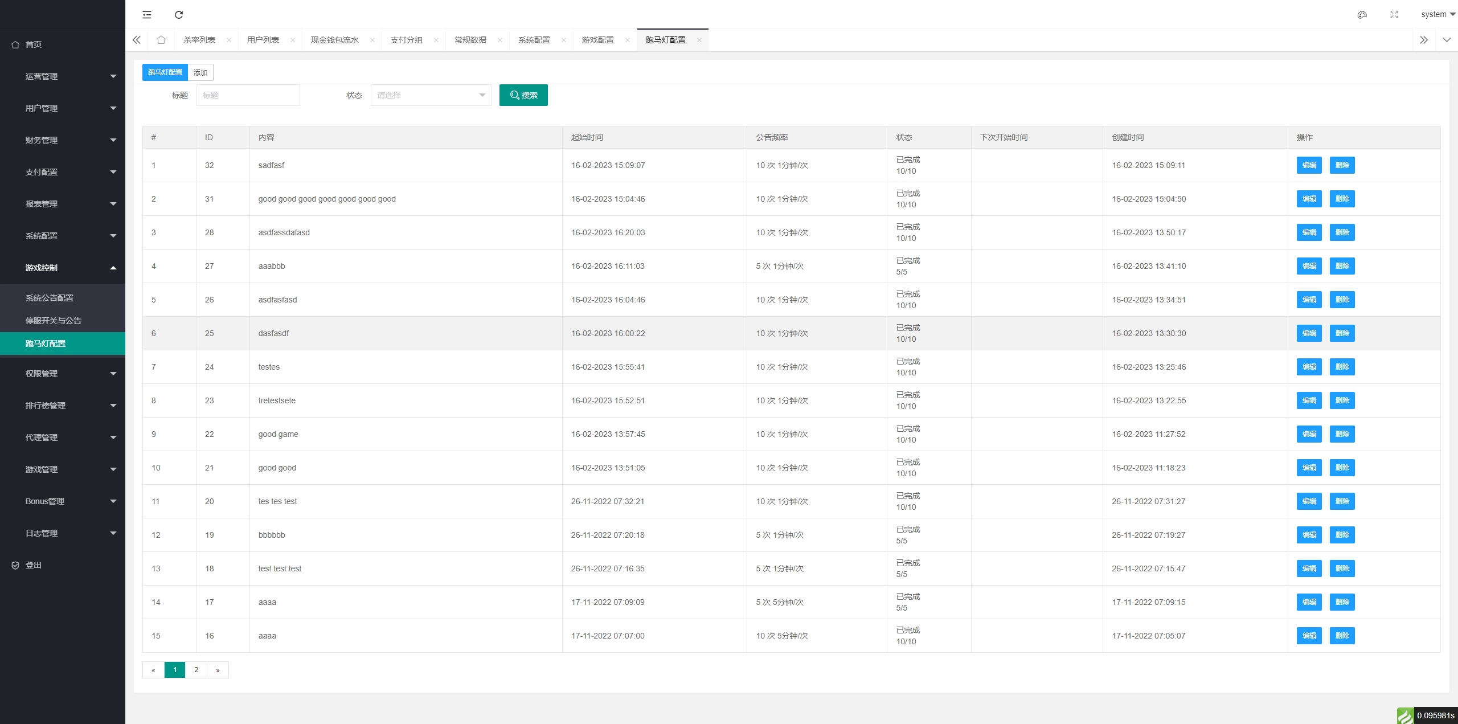Image resolution: width=1458 pixels, height=724 pixels.
Task: Click 编辑 for the sadfasf row
Action: tap(1309, 165)
